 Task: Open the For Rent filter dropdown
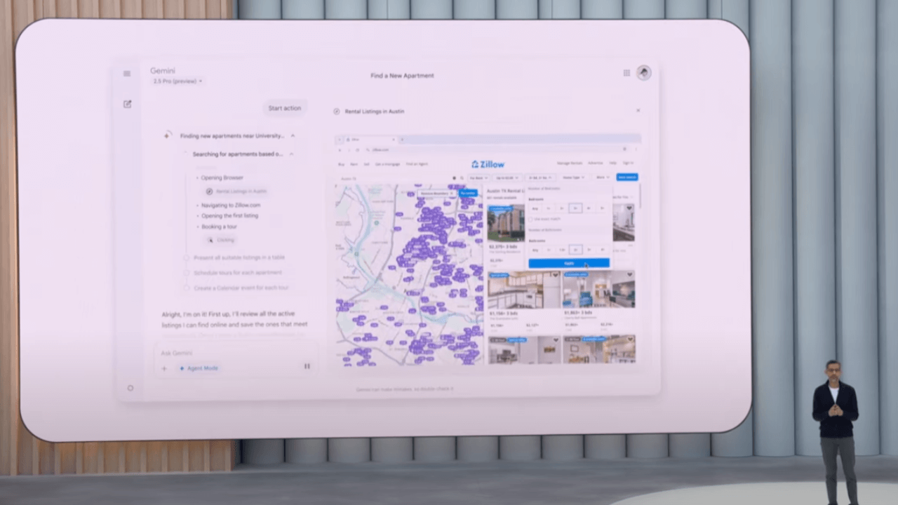pyautogui.click(x=479, y=178)
